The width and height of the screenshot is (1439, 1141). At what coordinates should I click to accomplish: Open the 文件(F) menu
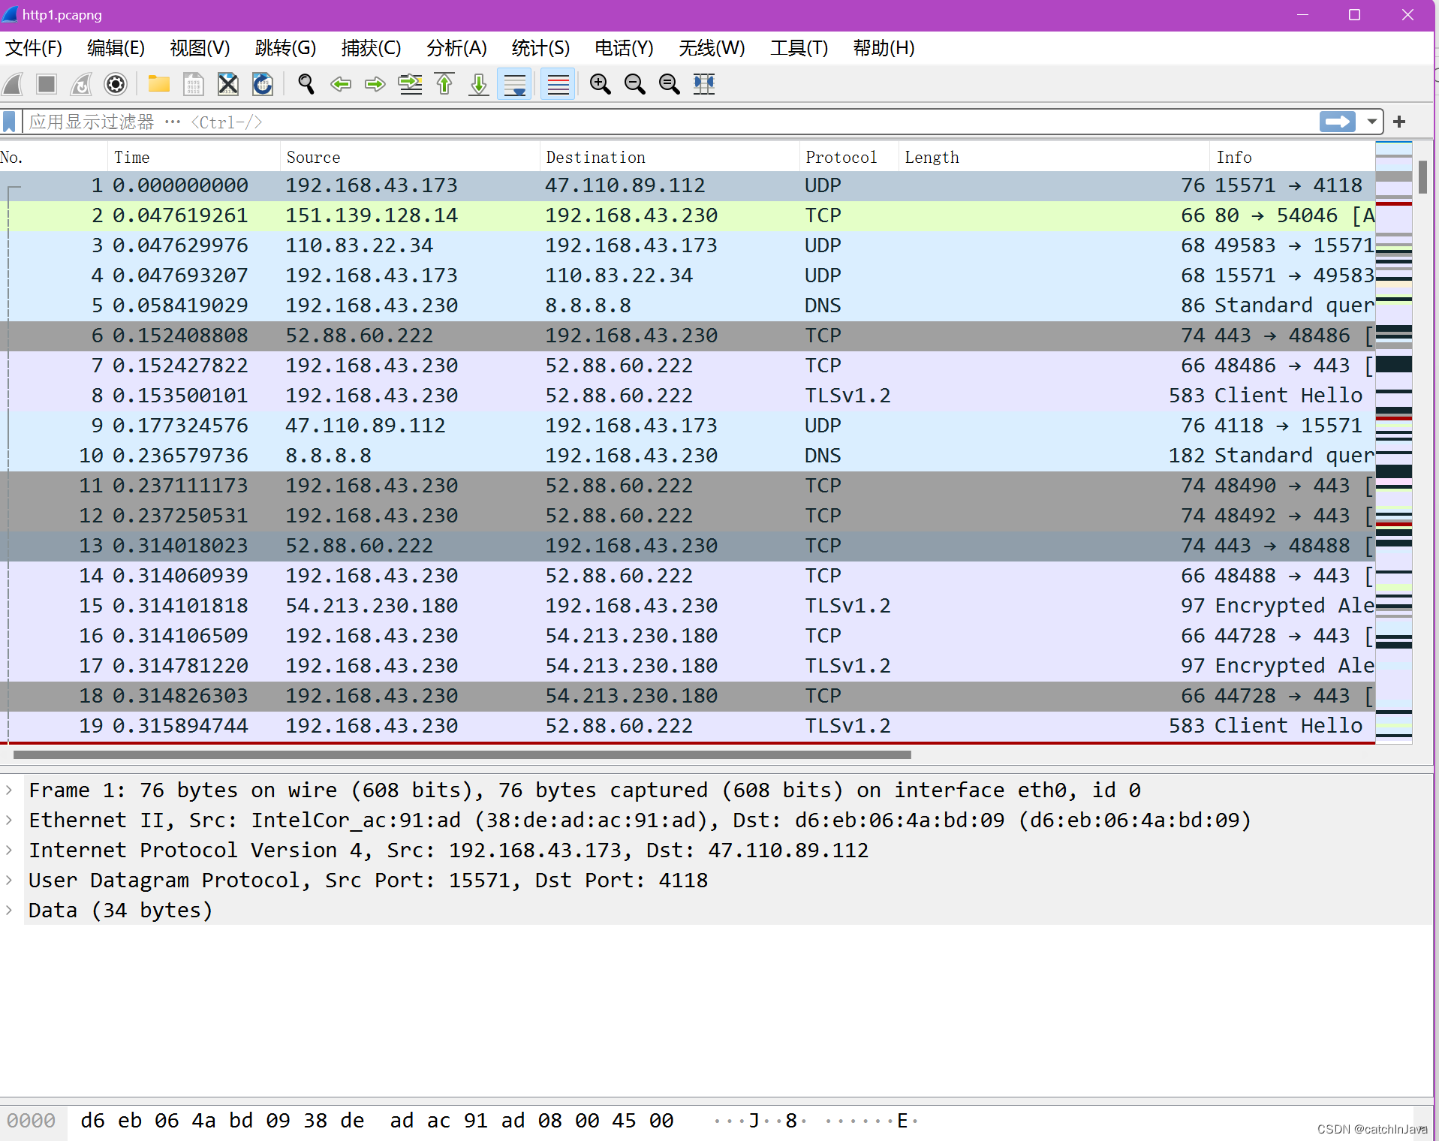point(34,48)
